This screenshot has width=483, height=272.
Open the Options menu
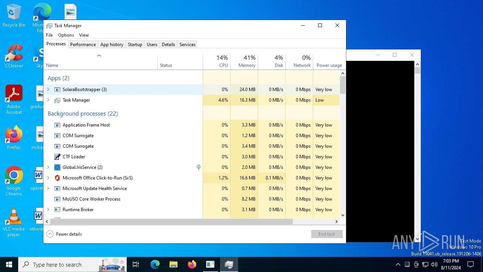click(x=66, y=35)
